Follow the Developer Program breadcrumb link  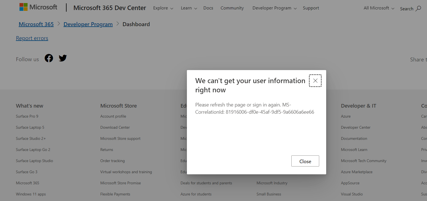[88, 24]
